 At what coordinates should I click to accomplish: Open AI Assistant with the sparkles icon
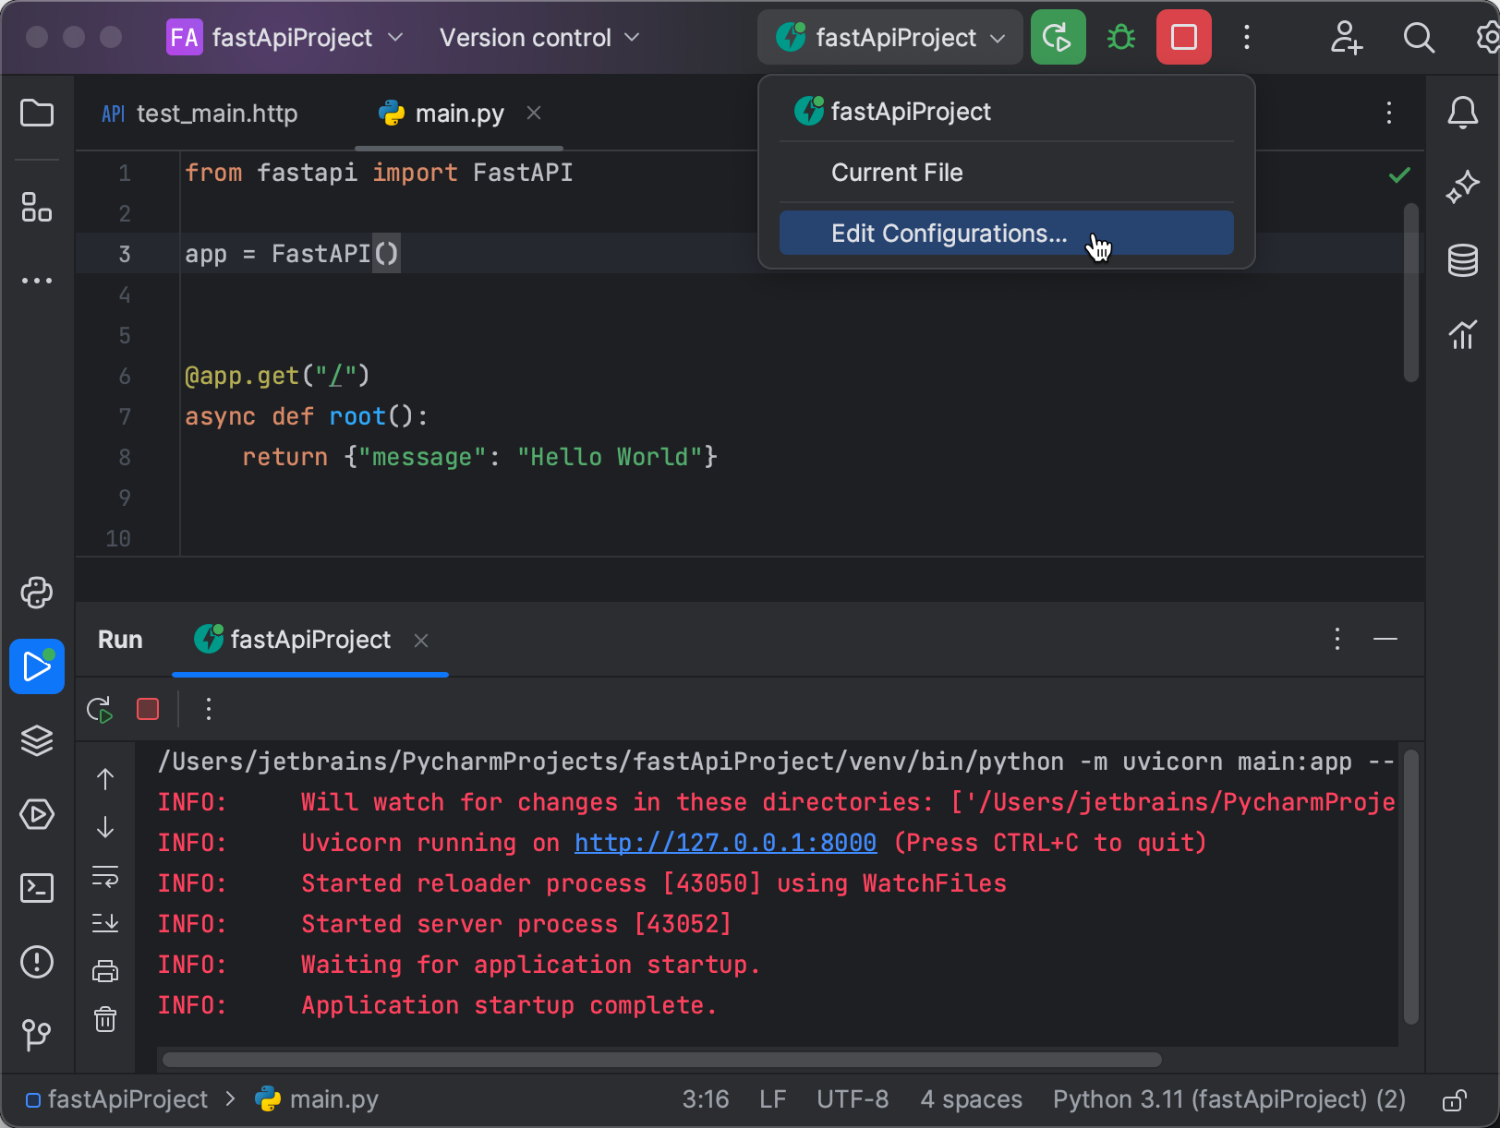tap(1462, 186)
